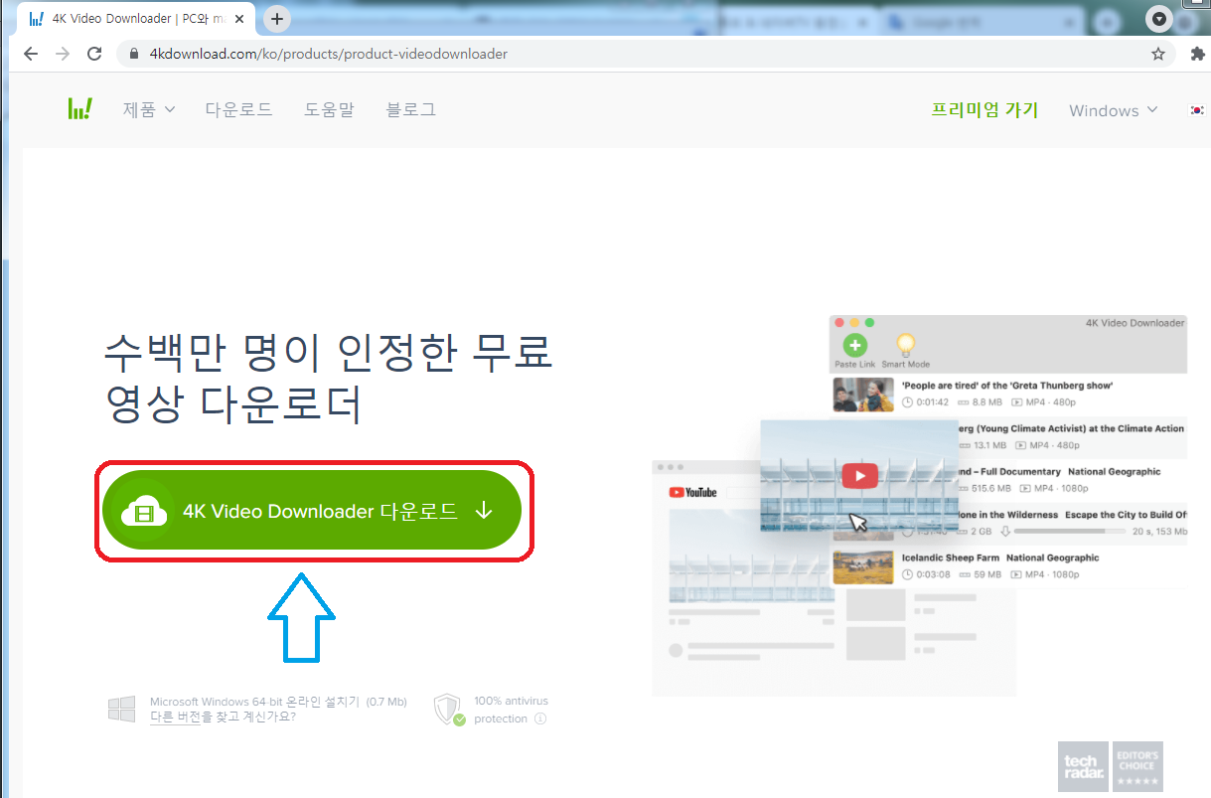This screenshot has height=798, width=1211.
Task: Click the red YouTube play button
Action: [859, 475]
